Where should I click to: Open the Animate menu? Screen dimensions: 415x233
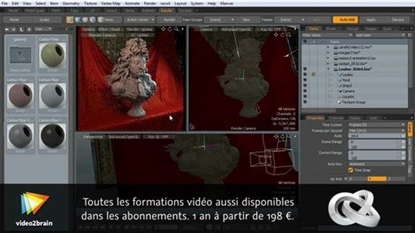pos(132,3)
